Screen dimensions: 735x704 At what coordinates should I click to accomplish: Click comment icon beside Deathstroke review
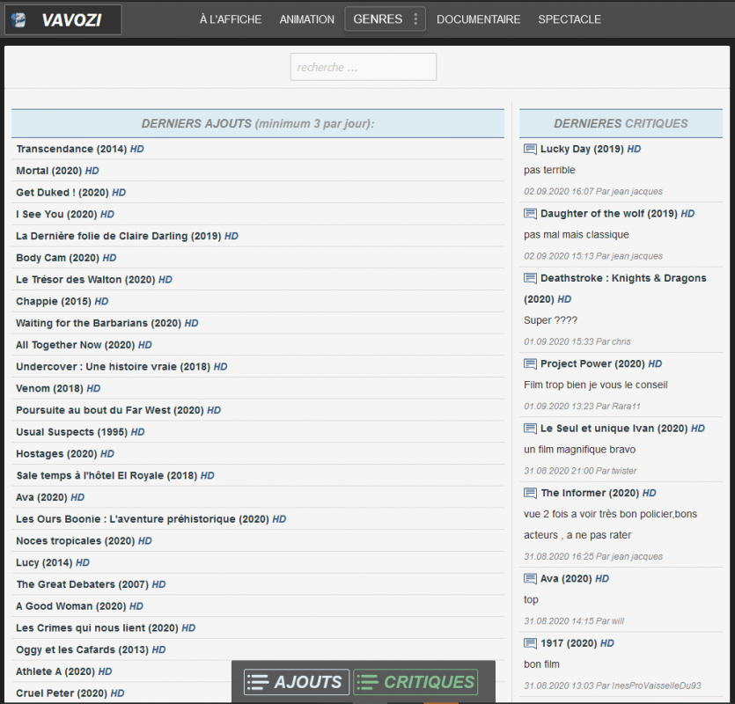coord(530,278)
